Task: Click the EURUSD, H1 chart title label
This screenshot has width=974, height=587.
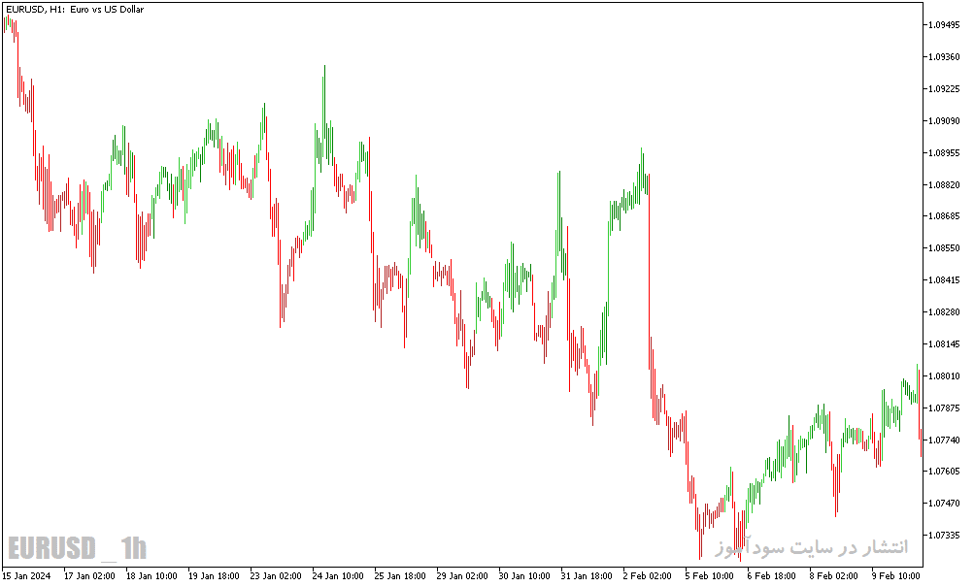Action: (x=75, y=10)
